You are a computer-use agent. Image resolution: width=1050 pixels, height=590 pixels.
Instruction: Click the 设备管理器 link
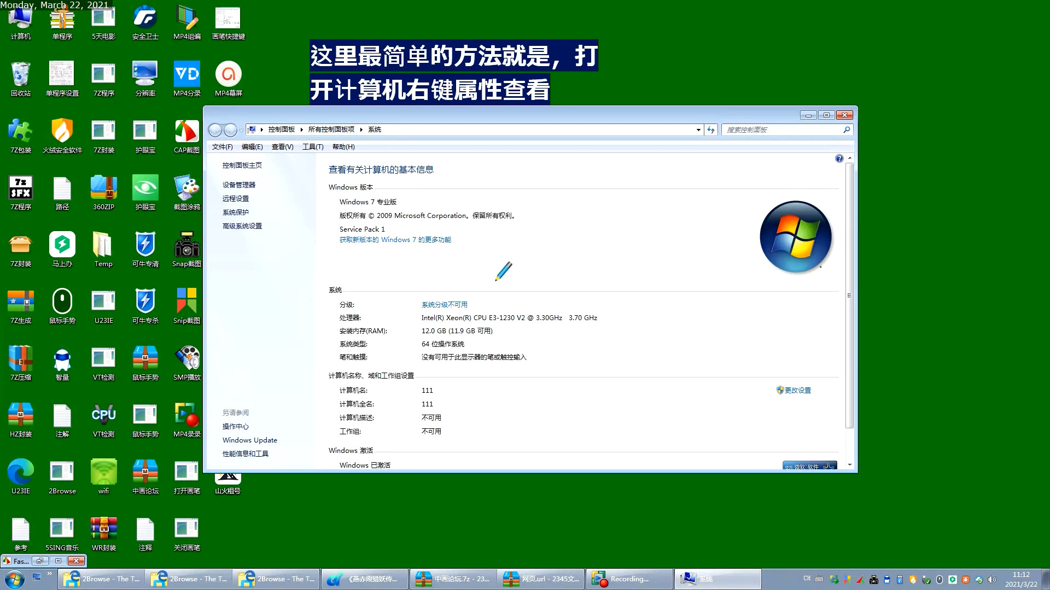point(239,185)
